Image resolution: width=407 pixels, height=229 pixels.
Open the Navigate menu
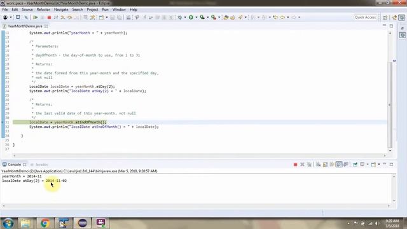tap(61, 10)
